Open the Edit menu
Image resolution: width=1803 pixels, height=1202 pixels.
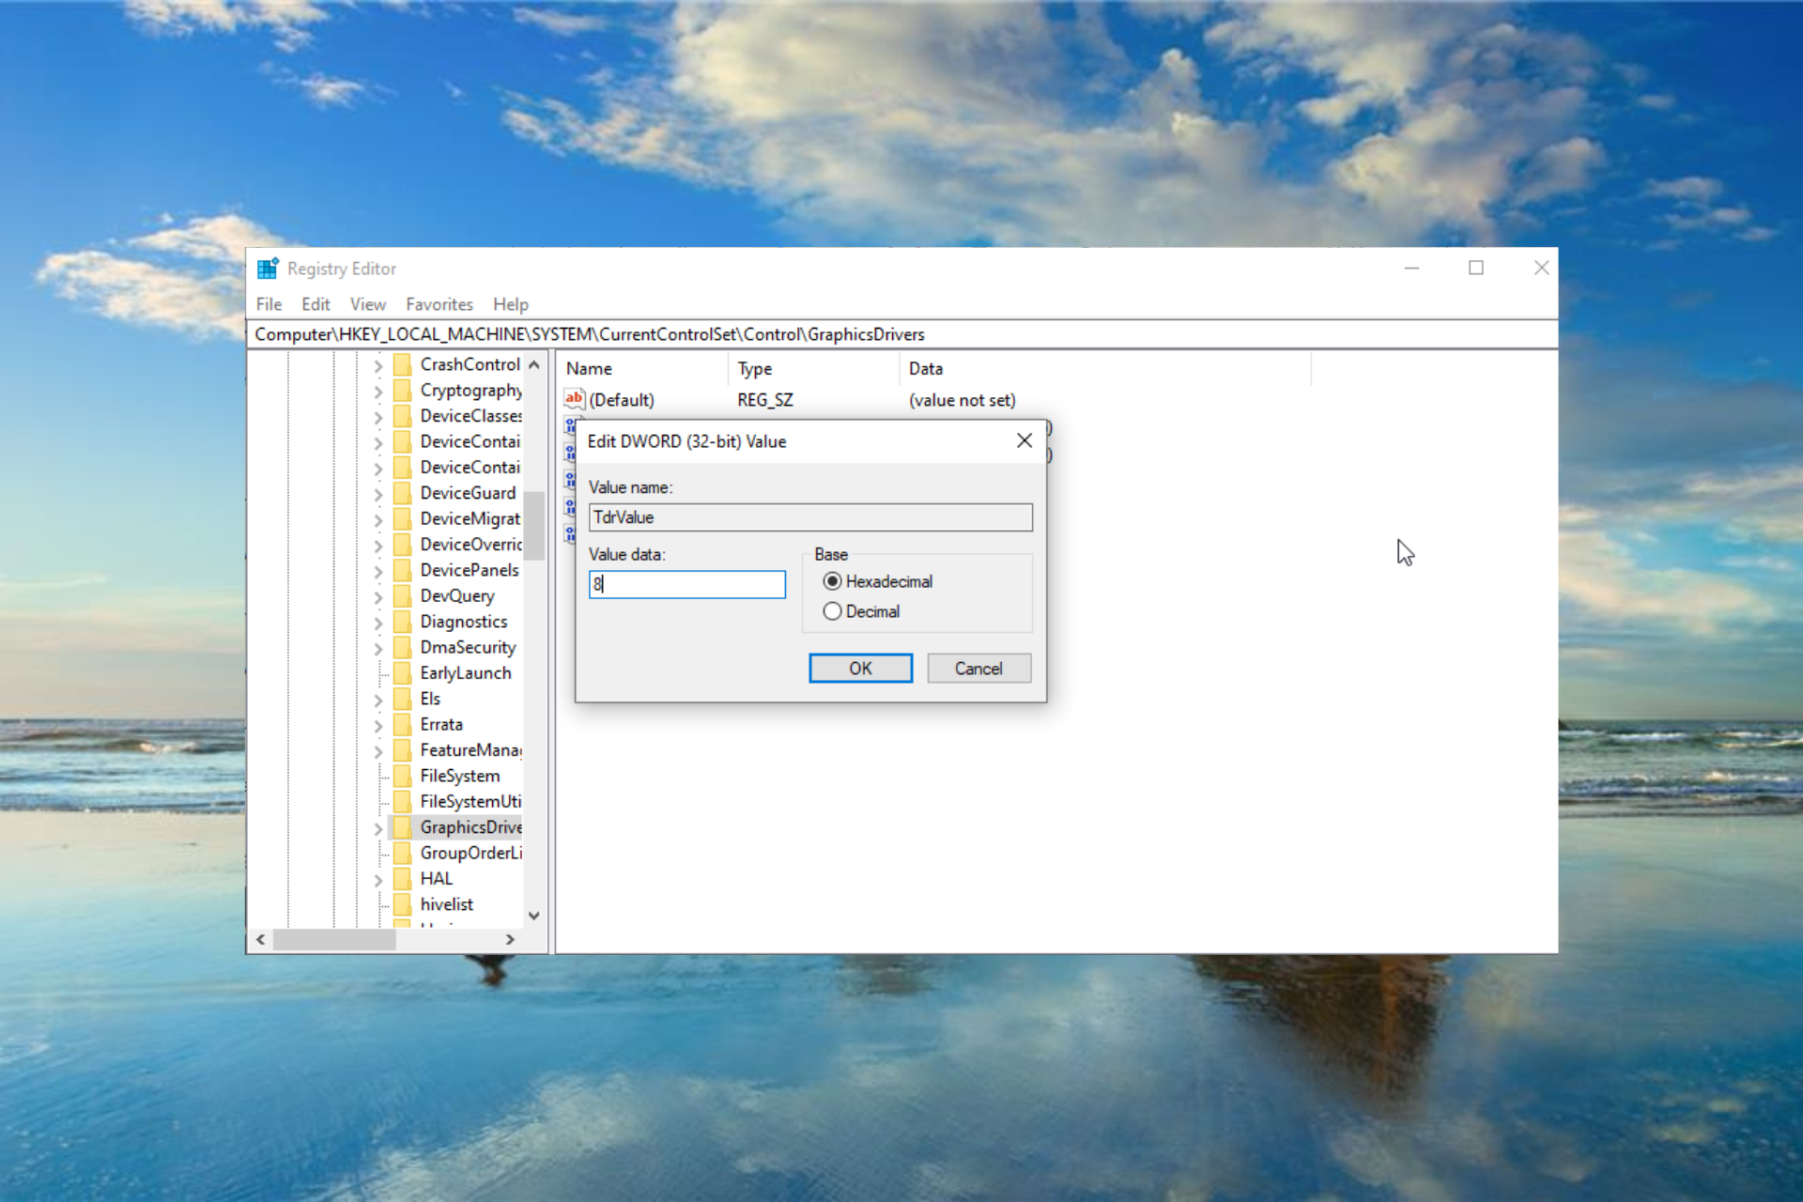(316, 304)
